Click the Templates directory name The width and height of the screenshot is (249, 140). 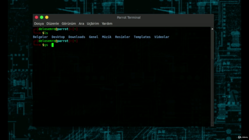coord(142,37)
